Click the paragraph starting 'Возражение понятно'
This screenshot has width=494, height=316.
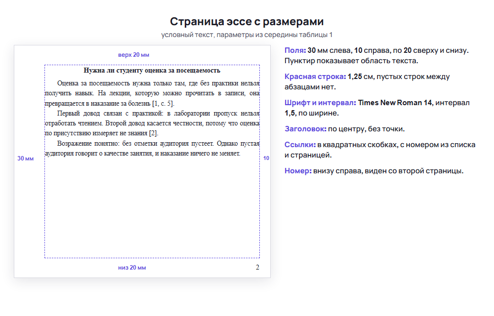[x=152, y=148]
